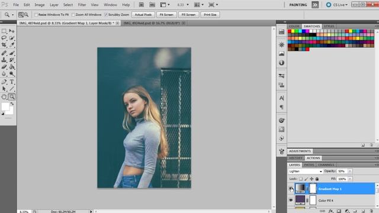
Task: Swap foreground and background colors
Action: point(12,104)
